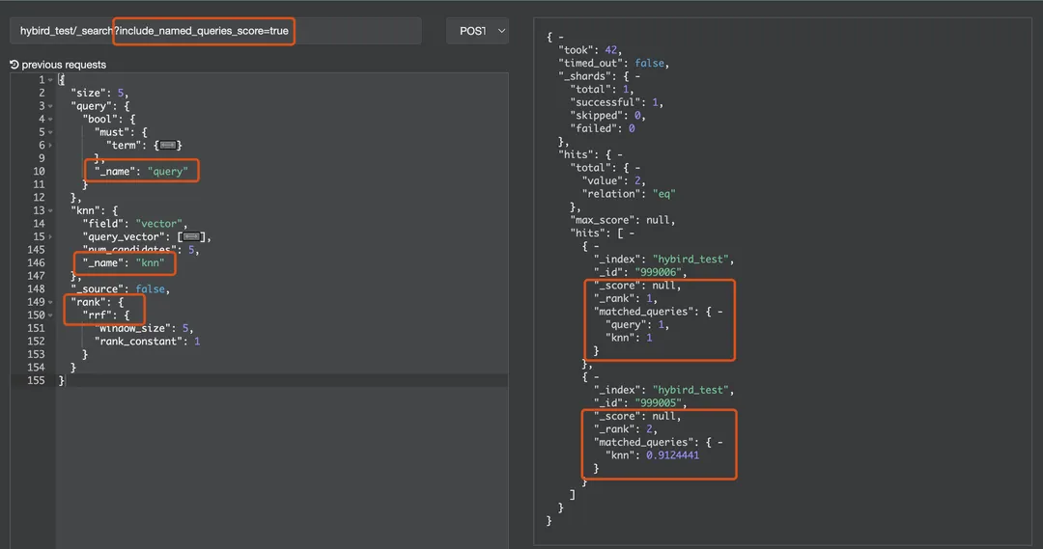
Task: Collapse the "total" node in the response
Action: coord(636,168)
